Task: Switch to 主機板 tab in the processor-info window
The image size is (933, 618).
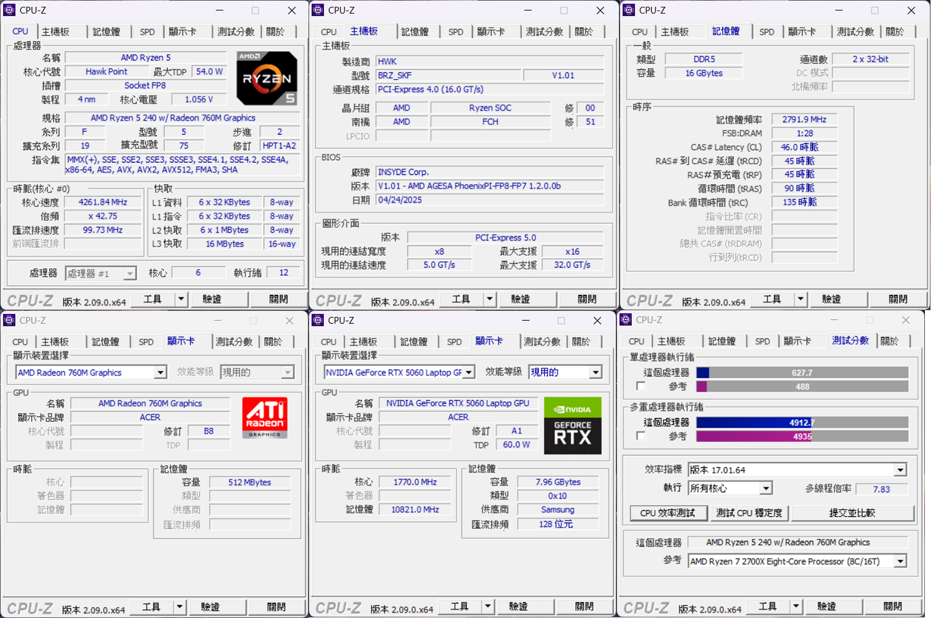Action: pos(56,32)
